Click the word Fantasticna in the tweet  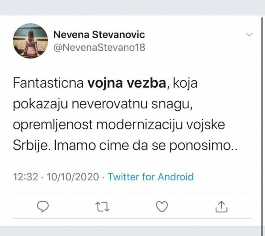point(49,84)
